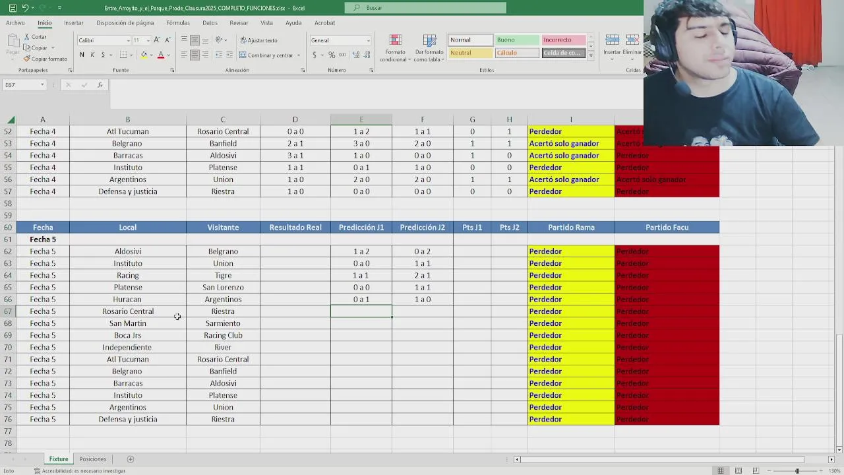Image resolution: width=844 pixels, height=475 pixels.
Task: Switch to Page Layout view icon
Action: [x=738, y=470]
